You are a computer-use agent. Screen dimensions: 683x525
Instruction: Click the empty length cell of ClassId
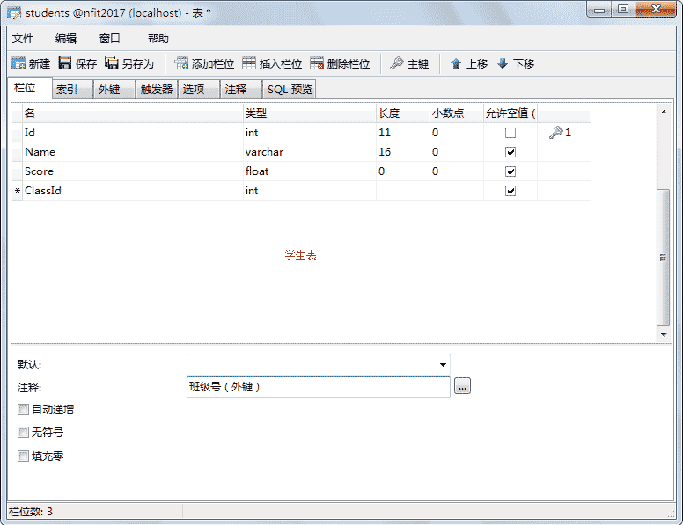403,191
